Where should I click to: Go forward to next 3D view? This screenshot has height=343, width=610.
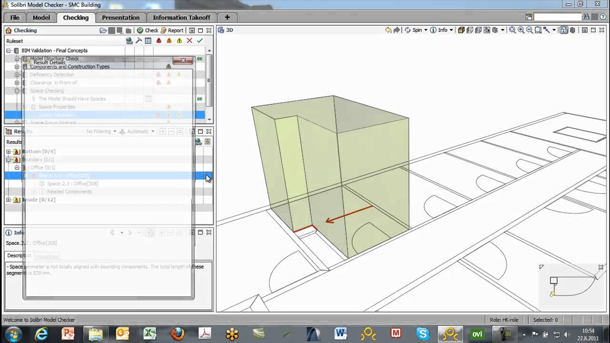397,30
